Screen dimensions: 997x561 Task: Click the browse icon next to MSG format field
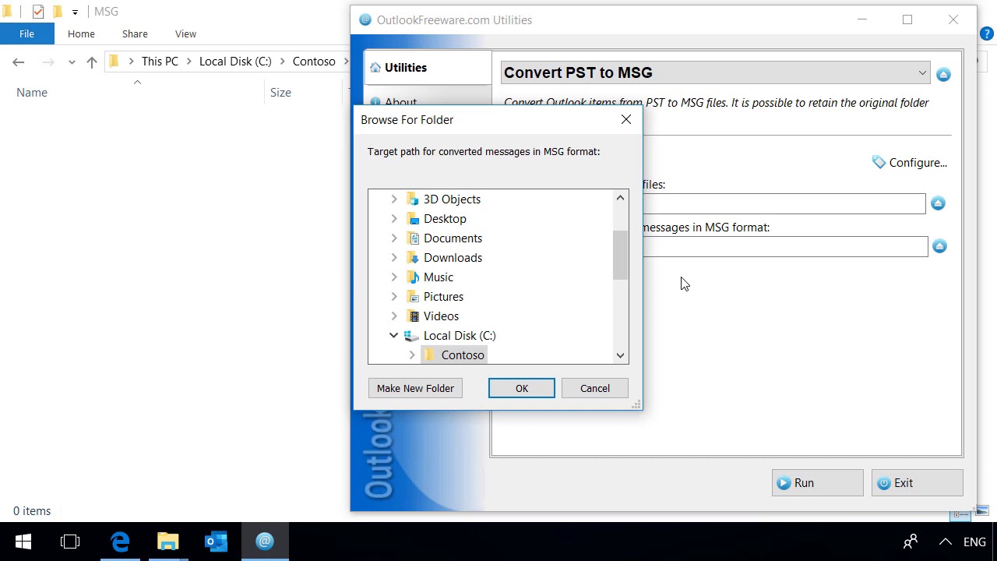point(939,246)
